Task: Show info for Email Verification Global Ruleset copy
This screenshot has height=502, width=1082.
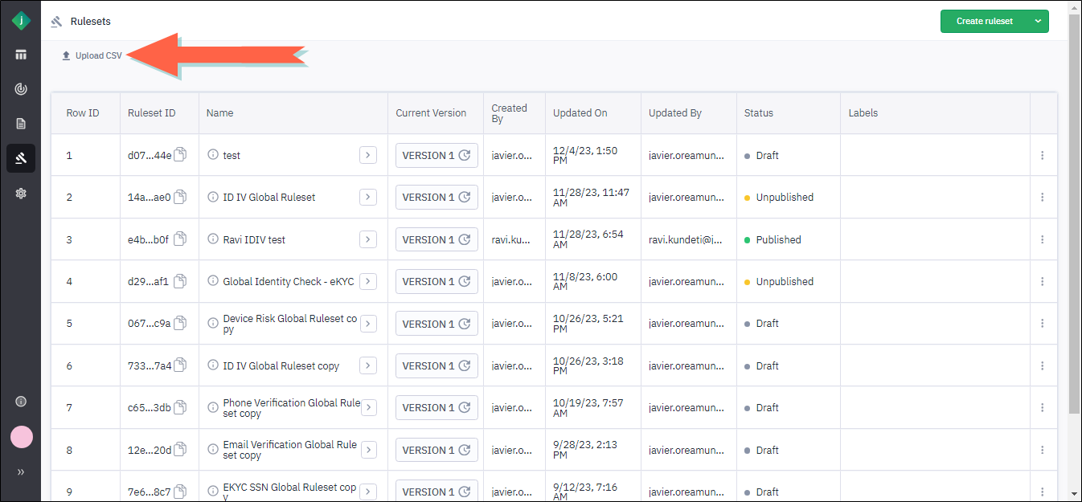Action: pos(213,449)
